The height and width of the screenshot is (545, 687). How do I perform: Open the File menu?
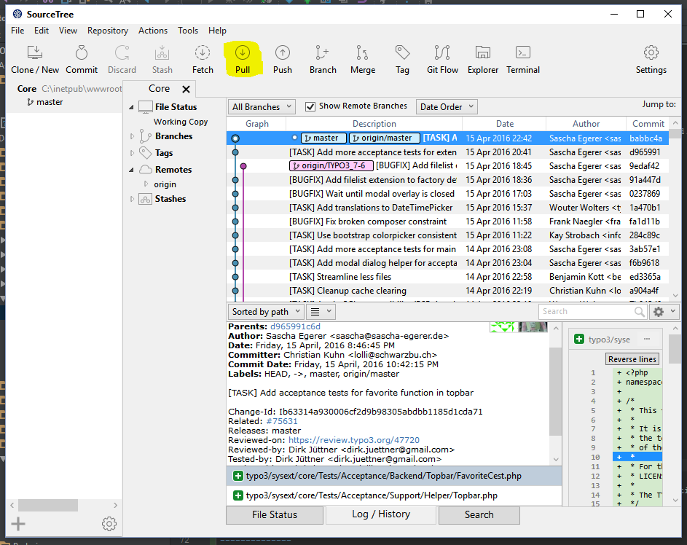click(x=17, y=31)
